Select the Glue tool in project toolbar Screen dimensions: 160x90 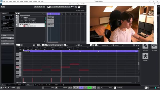59,7
